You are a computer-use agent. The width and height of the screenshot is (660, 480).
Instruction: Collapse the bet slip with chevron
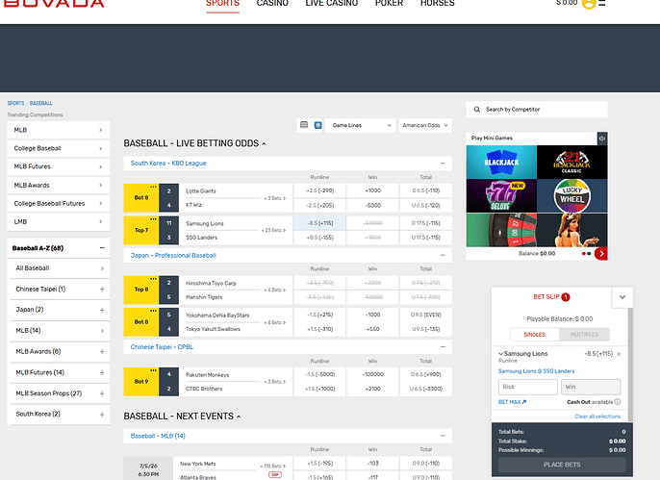(622, 297)
